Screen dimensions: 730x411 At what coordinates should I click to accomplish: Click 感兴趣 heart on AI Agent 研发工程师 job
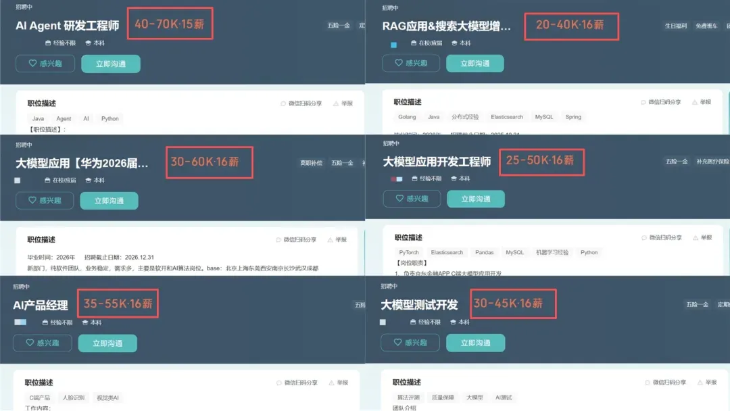pyautogui.click(x=45, y=64)
